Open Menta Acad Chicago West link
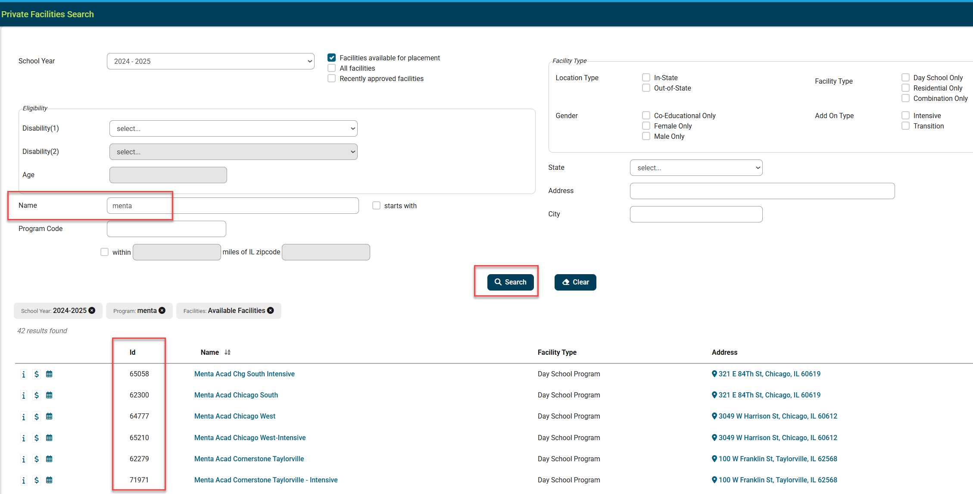Viewport: 973px width, 494px height. click(235, 416)
